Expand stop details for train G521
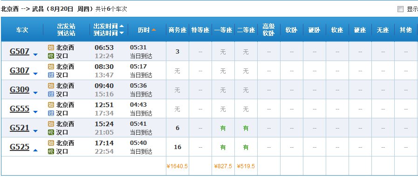 point(35,131)
